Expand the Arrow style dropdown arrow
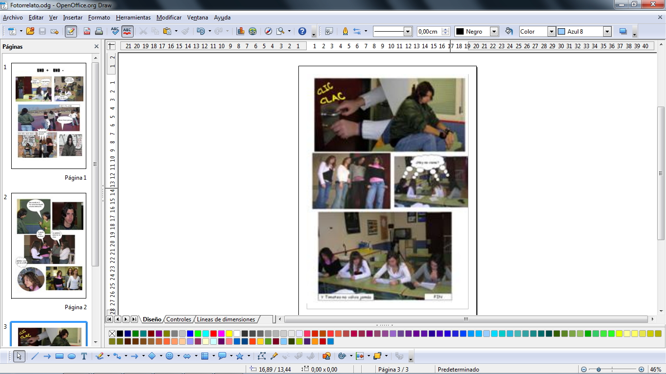The image size is (666, 374). [x=366, y=31]
